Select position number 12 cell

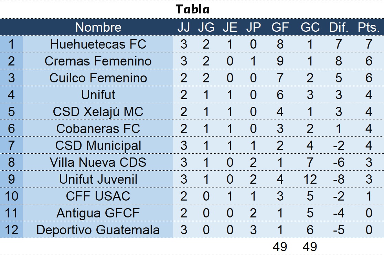coord(11,230)
